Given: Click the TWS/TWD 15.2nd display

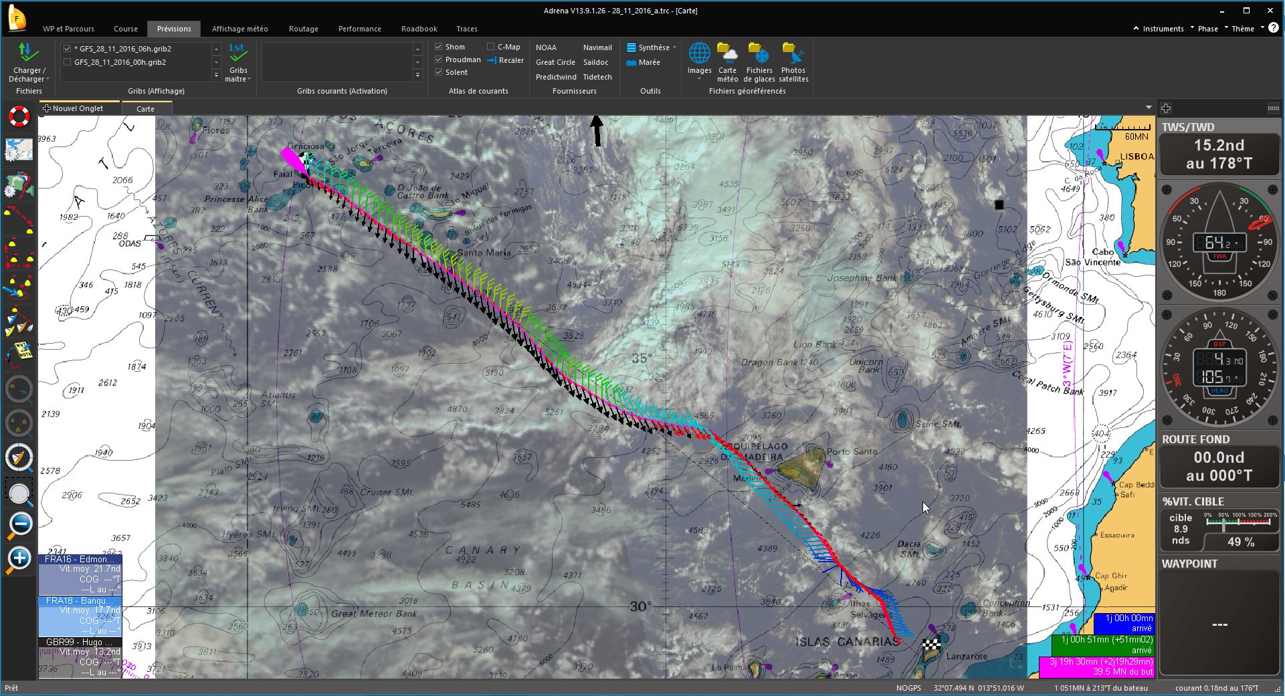Looking at the screenshot, I should (1219, 154).
